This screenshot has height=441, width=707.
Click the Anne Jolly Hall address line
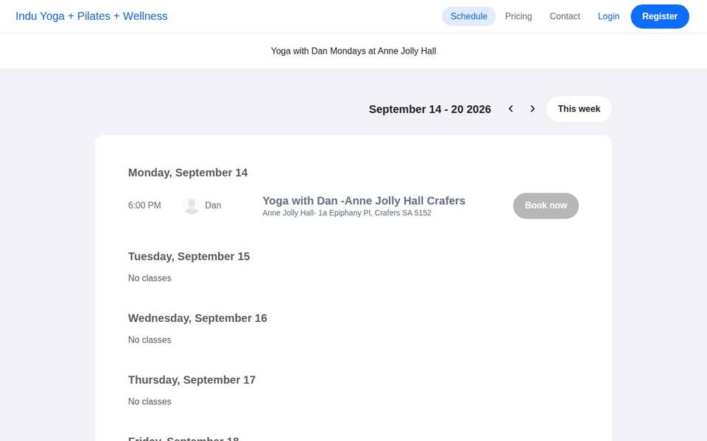pos(347,213)
